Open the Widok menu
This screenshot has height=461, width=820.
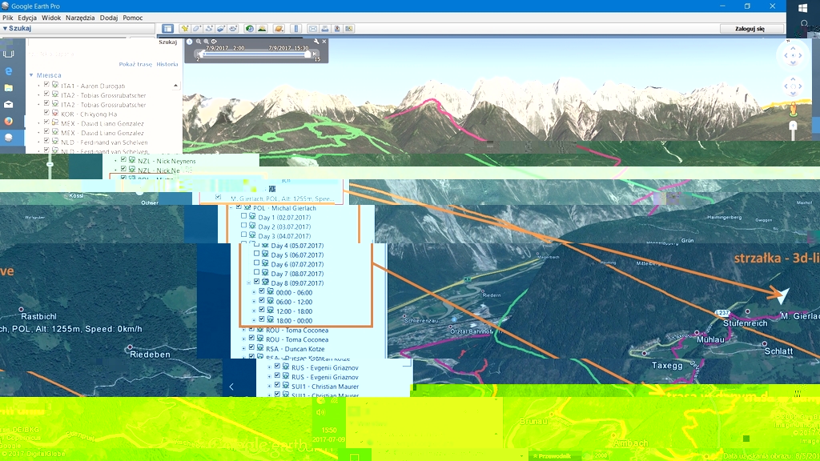tap(51, 17)
